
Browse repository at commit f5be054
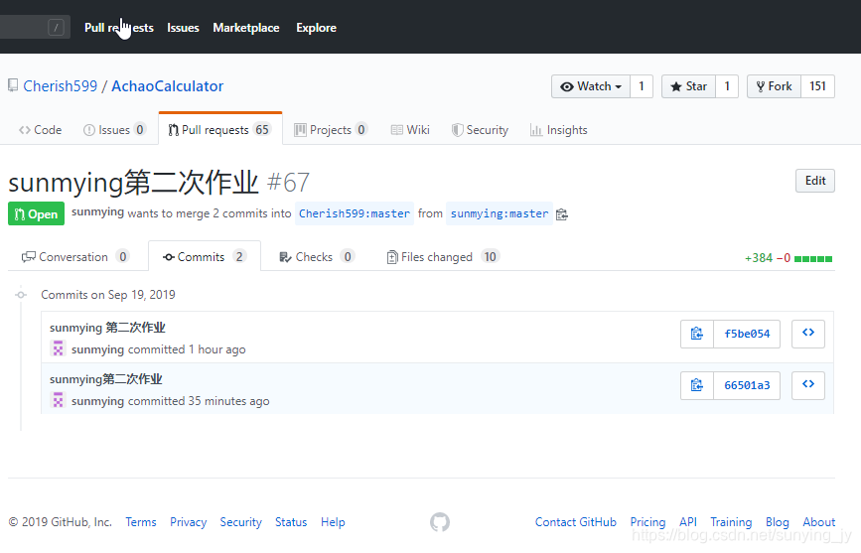(807, 334)
